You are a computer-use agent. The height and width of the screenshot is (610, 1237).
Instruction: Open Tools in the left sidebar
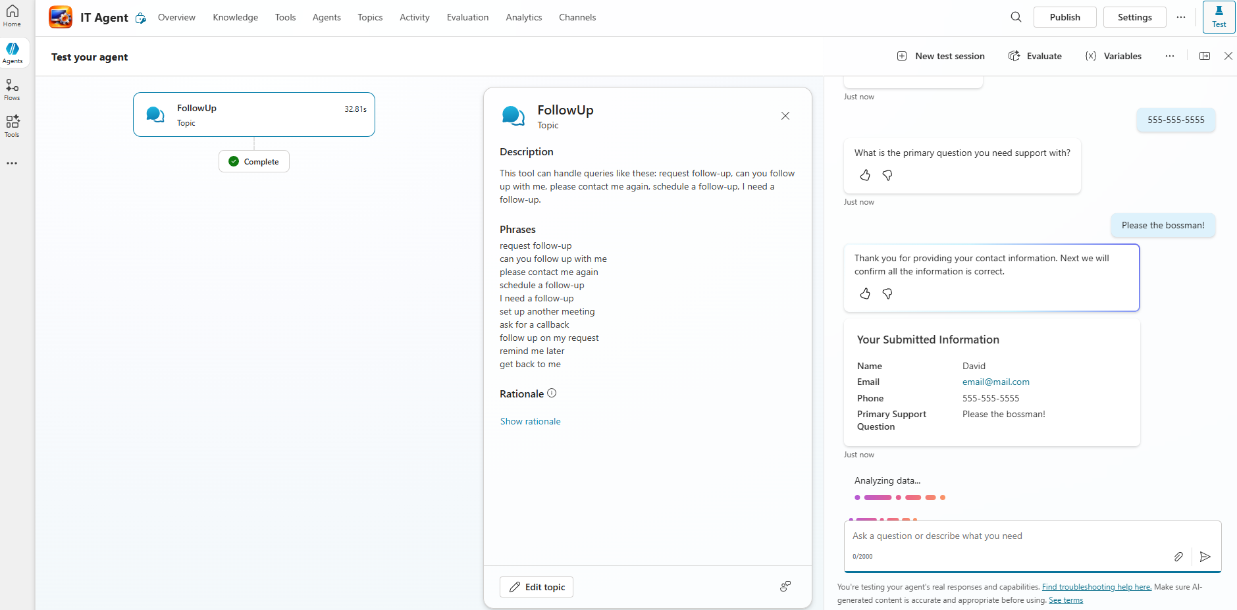[12, 126]
